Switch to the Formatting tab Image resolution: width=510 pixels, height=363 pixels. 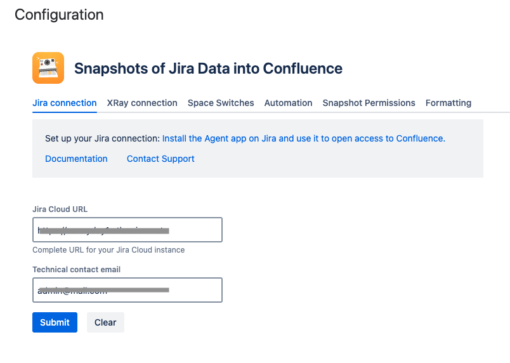(x=448, y=103)
